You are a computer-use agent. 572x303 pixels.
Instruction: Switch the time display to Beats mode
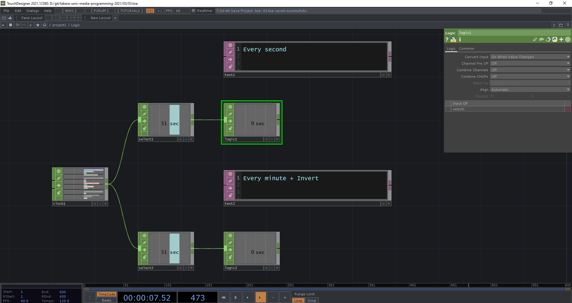click(106, 300)
